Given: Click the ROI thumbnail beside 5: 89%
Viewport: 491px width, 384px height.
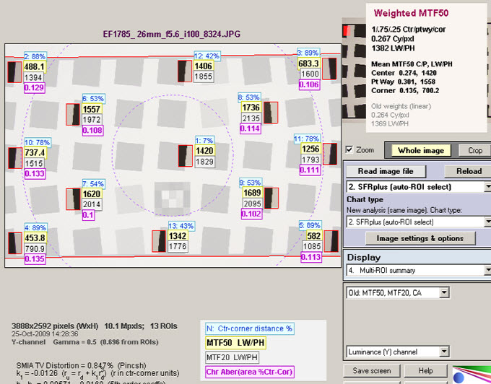Looking at the screenshot, I should (331, 241).
